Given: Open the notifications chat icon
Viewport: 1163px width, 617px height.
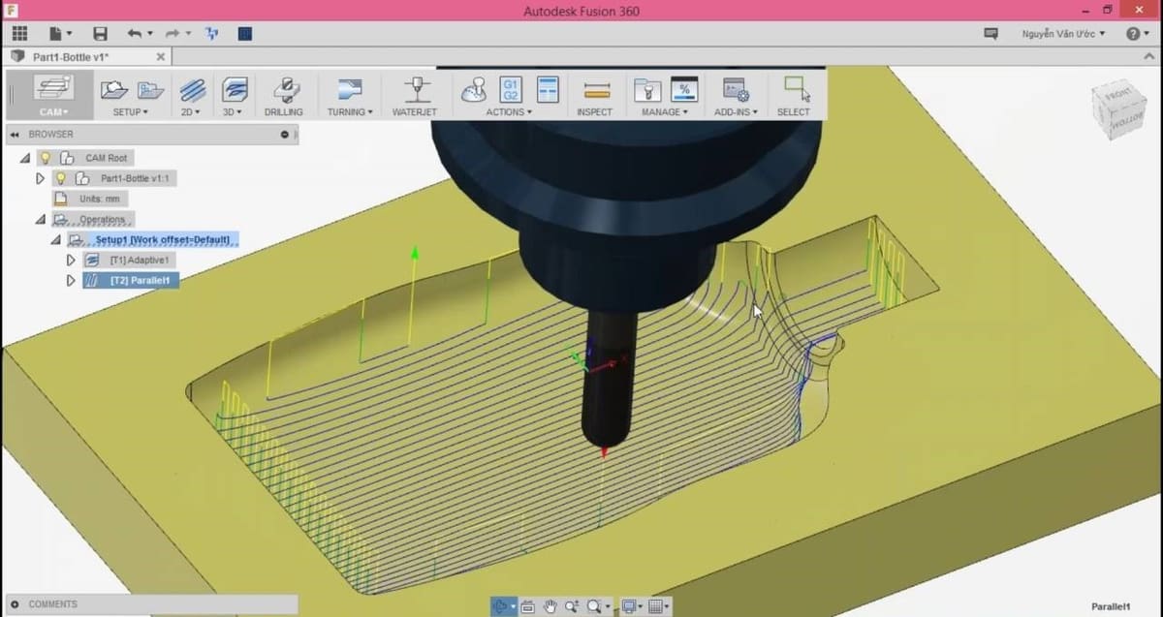Looking at the screenshot, I should pyautogui.click(x=990, y=34).
